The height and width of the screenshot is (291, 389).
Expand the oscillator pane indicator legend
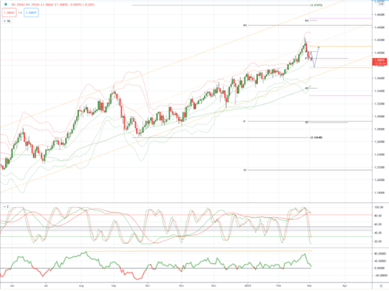point(6,207)
